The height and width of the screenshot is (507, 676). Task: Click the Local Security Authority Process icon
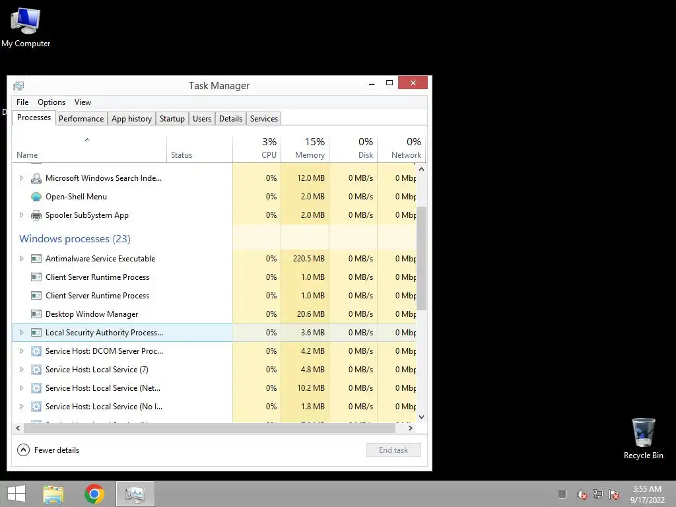point(36,333)
